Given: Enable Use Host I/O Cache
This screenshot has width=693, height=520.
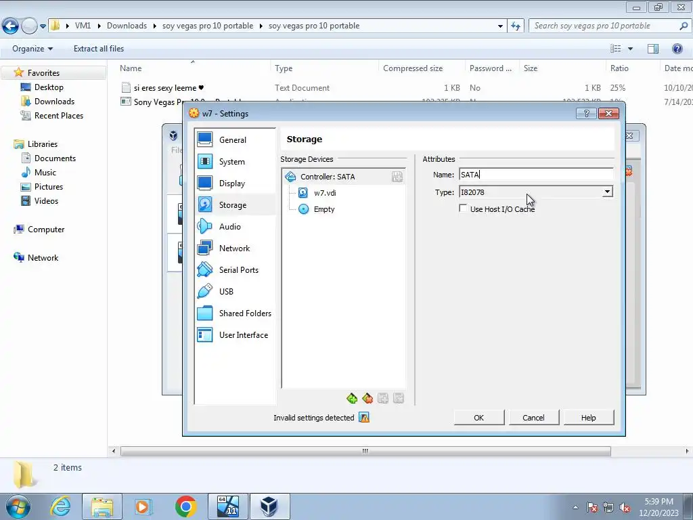Looking at the screenshot, I should pyautogui.click(x=463, y=209).
